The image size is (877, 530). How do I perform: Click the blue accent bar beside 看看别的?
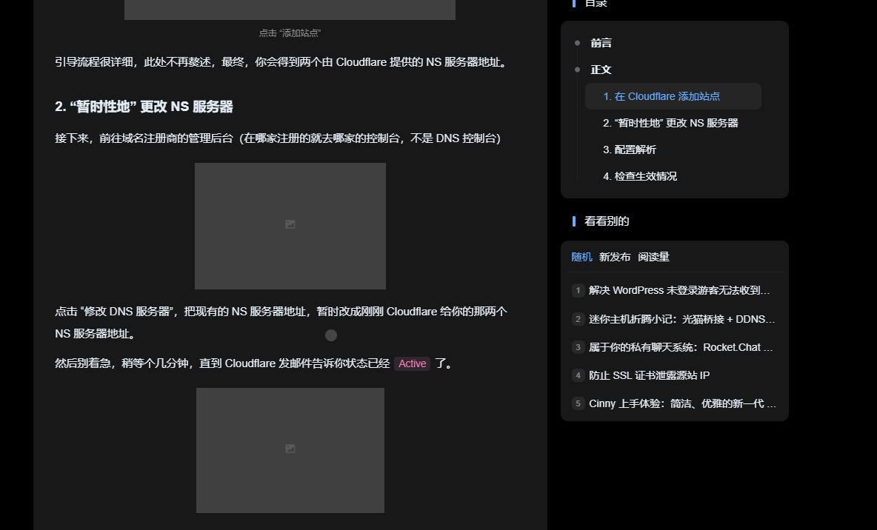[574, 221]
